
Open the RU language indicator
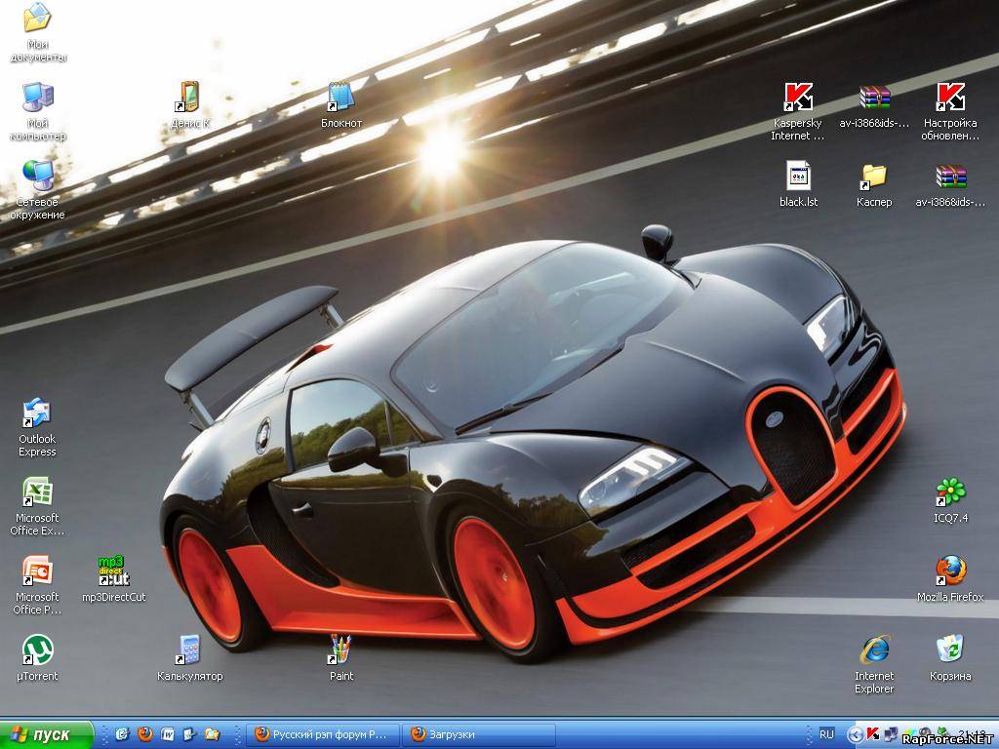(x=826, y=734)
